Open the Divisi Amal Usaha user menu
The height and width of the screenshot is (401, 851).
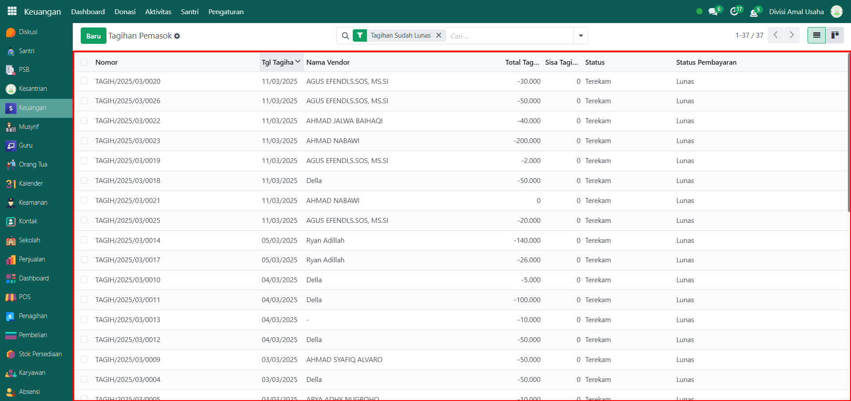pos(796,12)
